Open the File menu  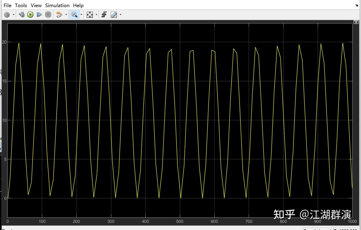(x=7, y=5)
